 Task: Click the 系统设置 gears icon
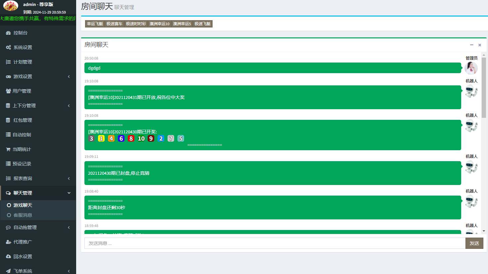point(8,47)
